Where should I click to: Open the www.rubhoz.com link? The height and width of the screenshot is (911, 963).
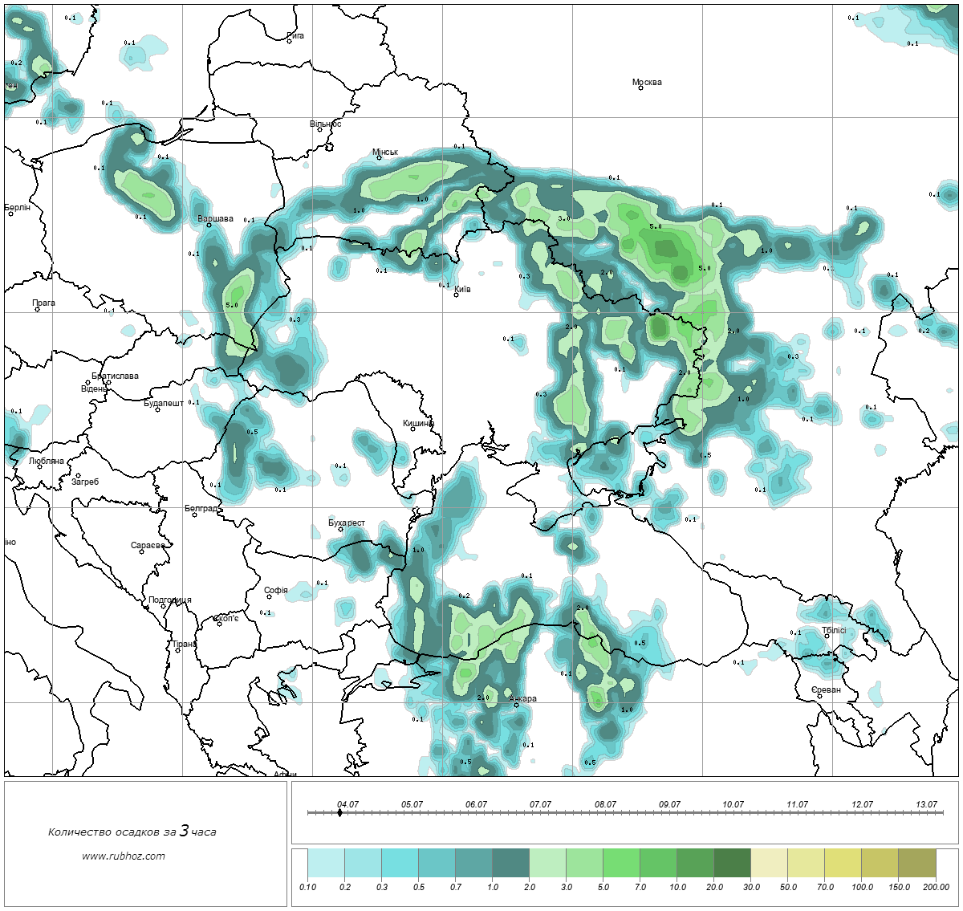124,856
